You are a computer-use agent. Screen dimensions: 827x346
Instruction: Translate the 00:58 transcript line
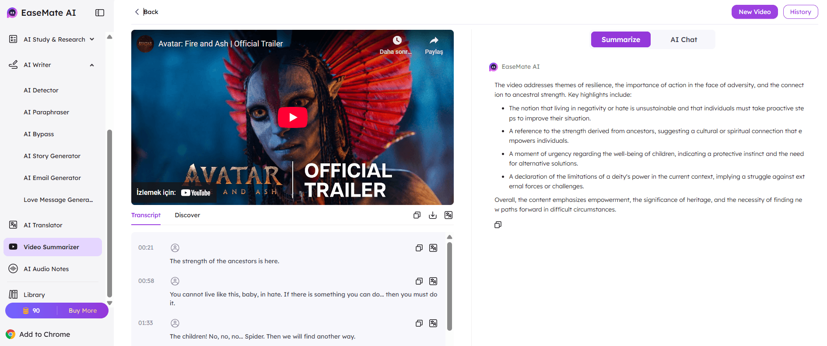click(433, 281)
